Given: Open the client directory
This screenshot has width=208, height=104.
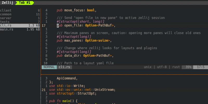Looking at the screenshot, I should point(6,10).
